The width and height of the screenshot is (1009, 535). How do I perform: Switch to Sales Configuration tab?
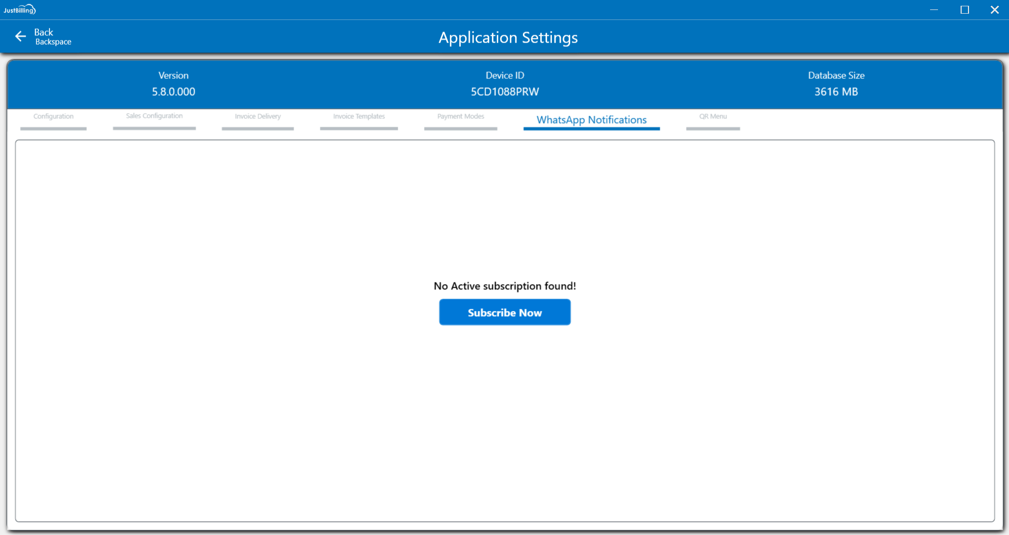(154, 116)
